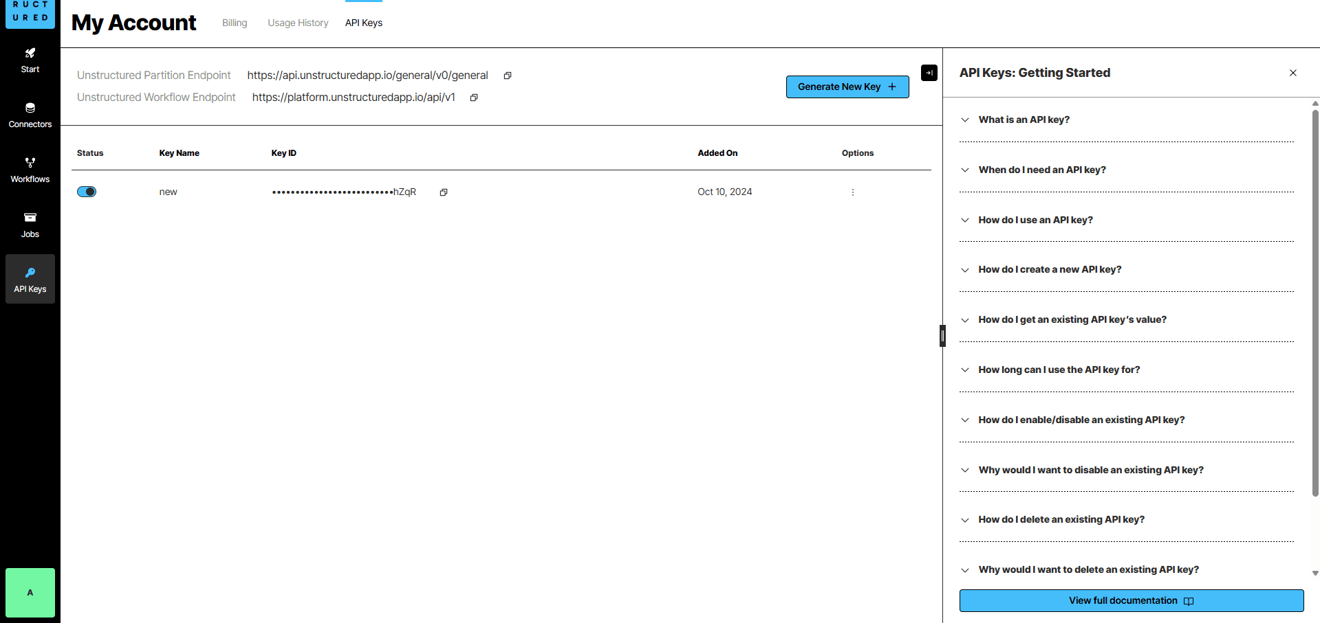Image resolution: width=1320 pixels, height=623 pixels.
Task: Open the Start page from the sidebar
Action: (30, 60)
